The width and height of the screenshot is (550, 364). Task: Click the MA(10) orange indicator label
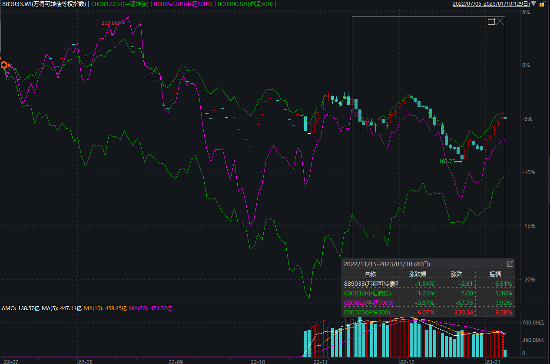[105, 308]
